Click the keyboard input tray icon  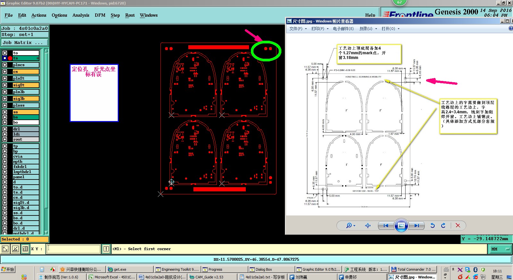pyautogui.click(x=446, y=269)
